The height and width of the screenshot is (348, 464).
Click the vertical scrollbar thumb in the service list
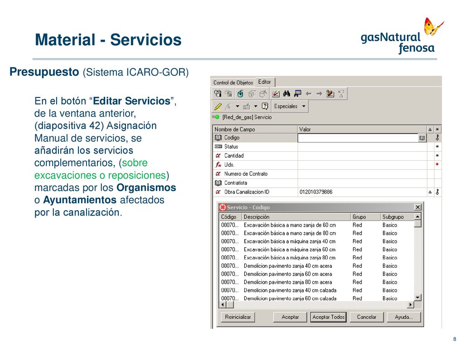point(417,224)
